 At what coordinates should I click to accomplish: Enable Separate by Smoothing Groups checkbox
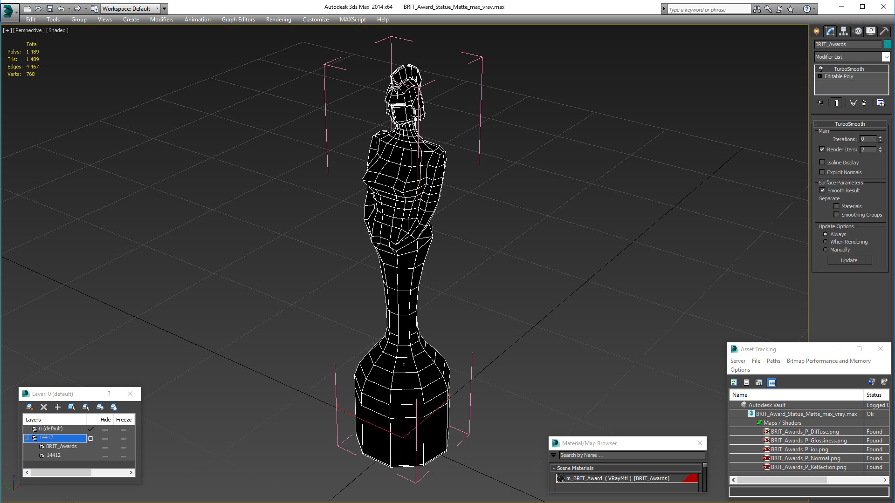(837, 215)
